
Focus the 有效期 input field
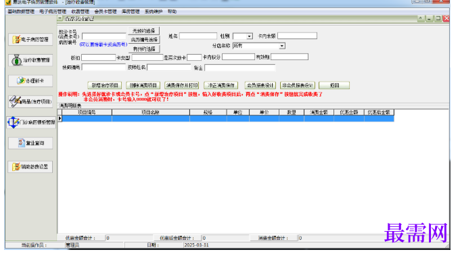click(290, 57)
